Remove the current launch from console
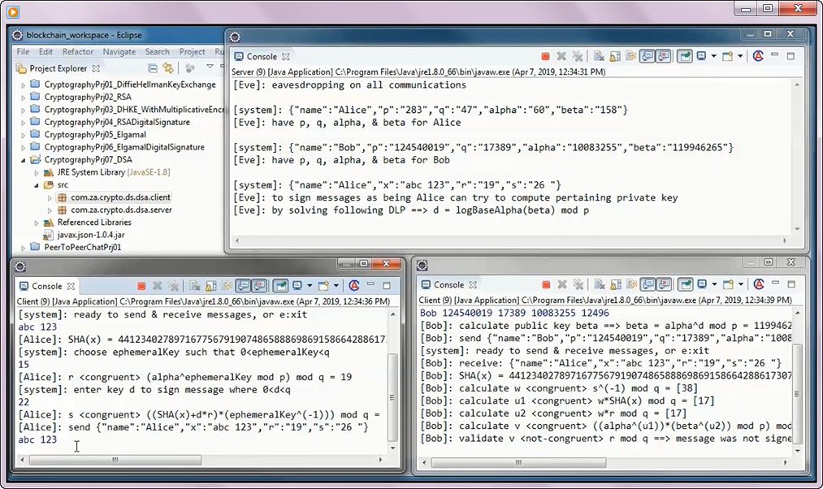Screen dimensions: 823x489 pos(561,54)
